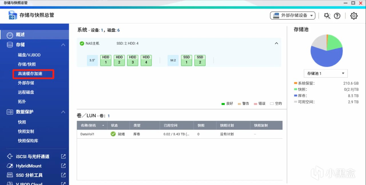Click the NAS主机 green status icon
This screenshot has width=366, height=185.
(82, 43)
